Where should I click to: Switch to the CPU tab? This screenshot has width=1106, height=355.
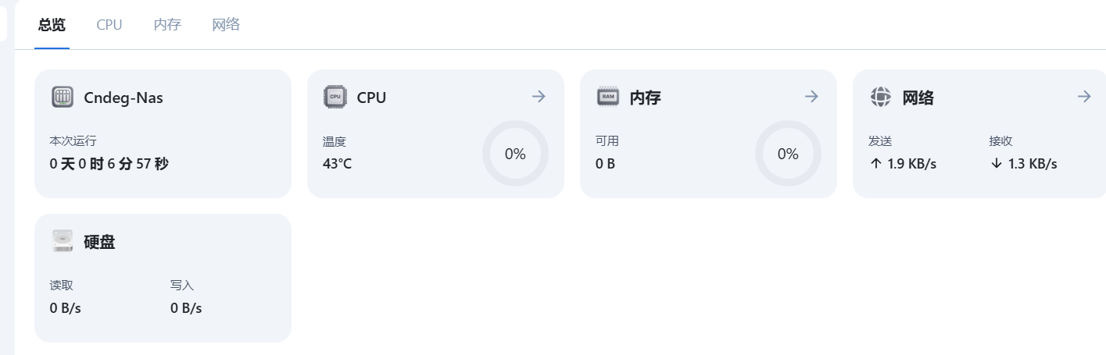pos(109,25)
